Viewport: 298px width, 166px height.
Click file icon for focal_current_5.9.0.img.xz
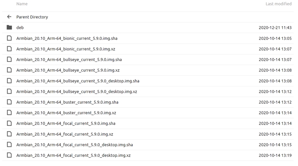9,134
